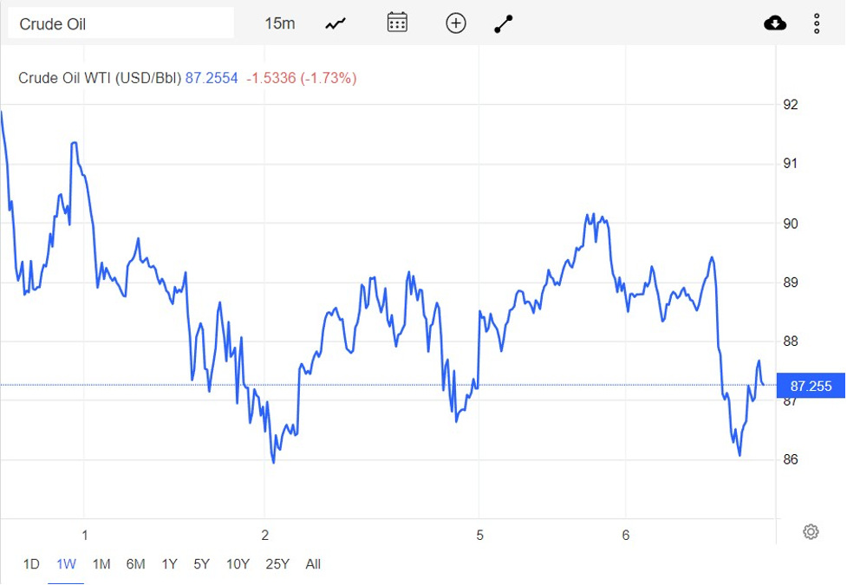Click the Crude Oil search field
847x585 pixels.
pos(121,23)
